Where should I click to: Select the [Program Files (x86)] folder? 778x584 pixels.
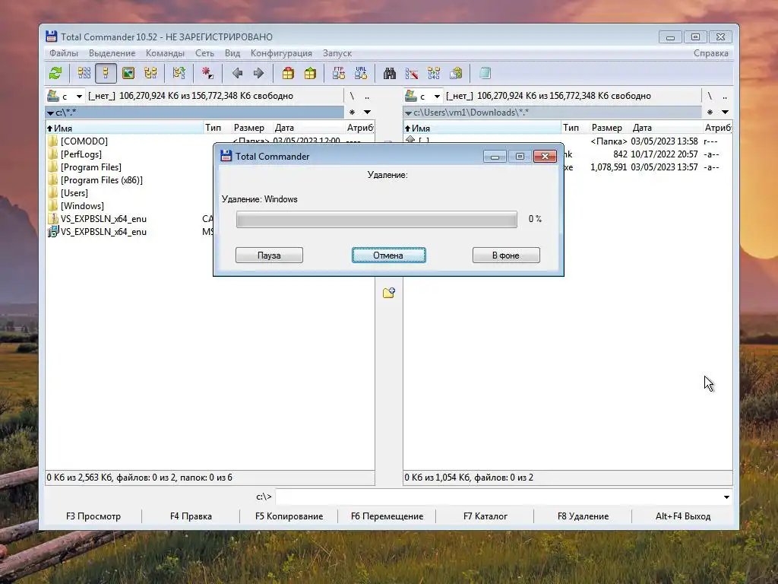(x=101, y=180)
